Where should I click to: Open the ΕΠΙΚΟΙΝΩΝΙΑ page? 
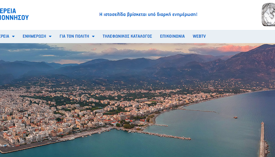(x=172, y=36)
